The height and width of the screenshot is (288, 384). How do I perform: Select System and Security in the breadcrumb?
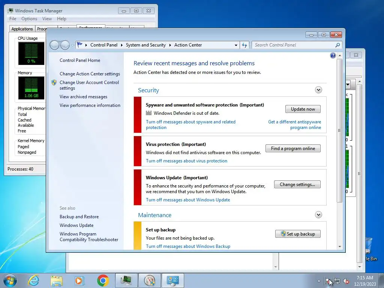[x=146, y=45]
